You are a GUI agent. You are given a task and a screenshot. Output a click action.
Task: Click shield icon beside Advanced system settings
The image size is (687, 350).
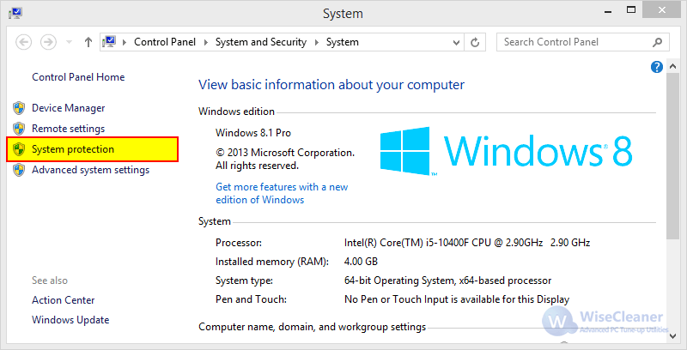tap(19, 170)
